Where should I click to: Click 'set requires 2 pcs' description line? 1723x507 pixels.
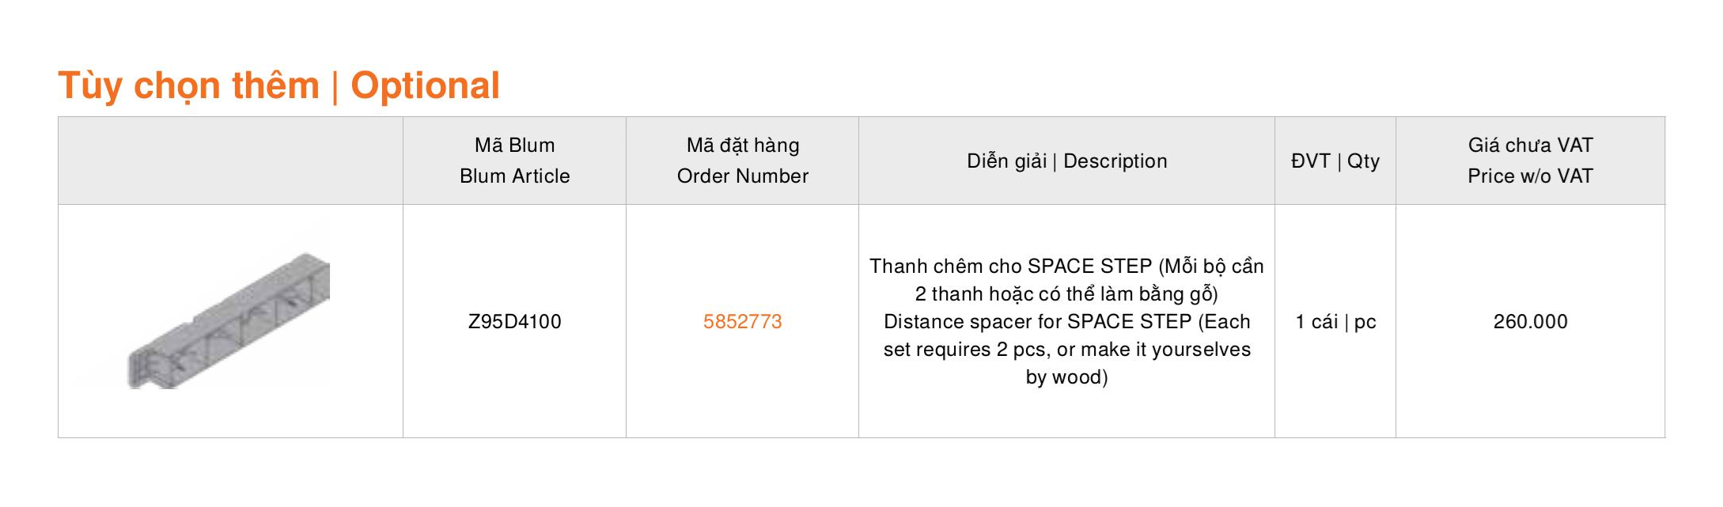pyautogui.click(x=965, y=350)
